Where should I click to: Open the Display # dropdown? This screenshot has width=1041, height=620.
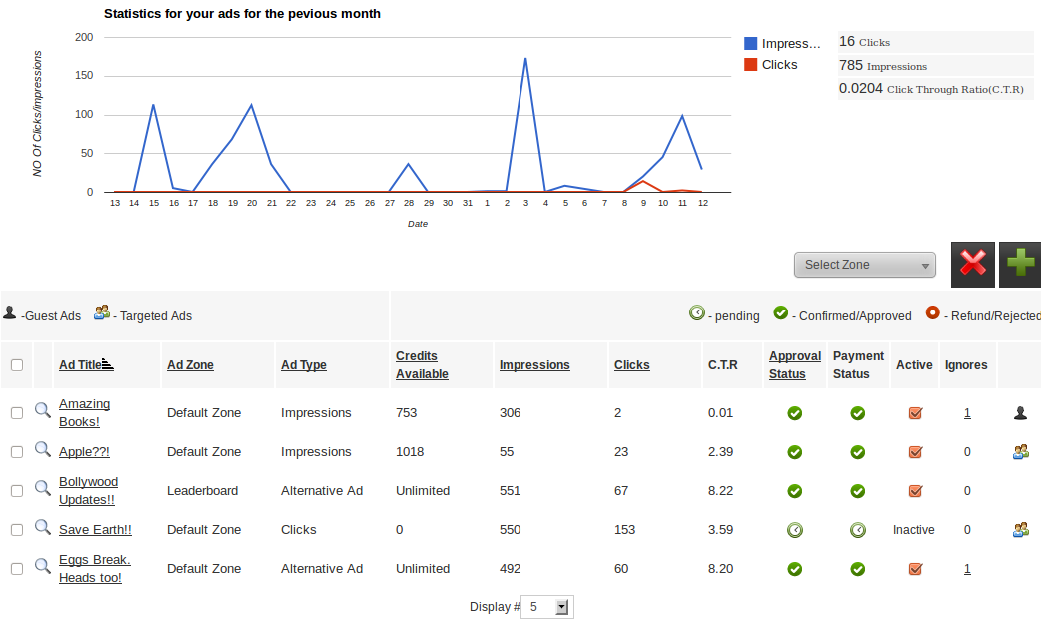tap(546, 606)
